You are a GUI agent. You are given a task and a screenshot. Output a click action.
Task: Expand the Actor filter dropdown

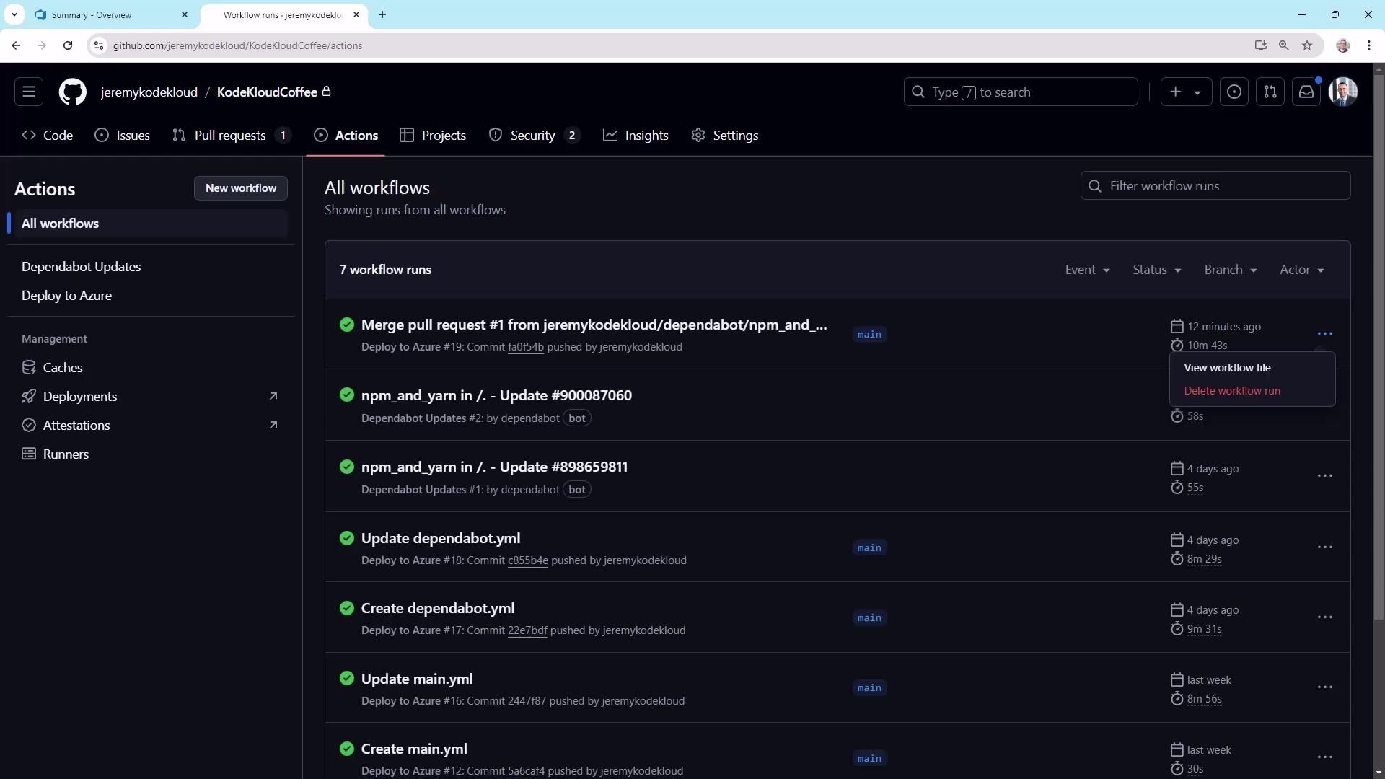tap(1302, 270)
